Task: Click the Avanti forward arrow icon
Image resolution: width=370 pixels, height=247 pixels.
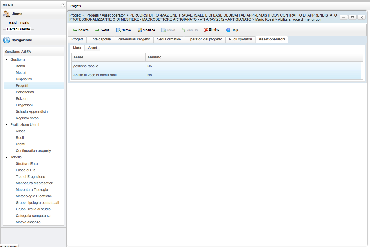Action: pos(97,30)
